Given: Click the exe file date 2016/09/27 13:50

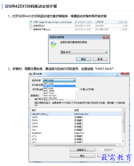Looking at the screenshot, I should click(83, 22).
